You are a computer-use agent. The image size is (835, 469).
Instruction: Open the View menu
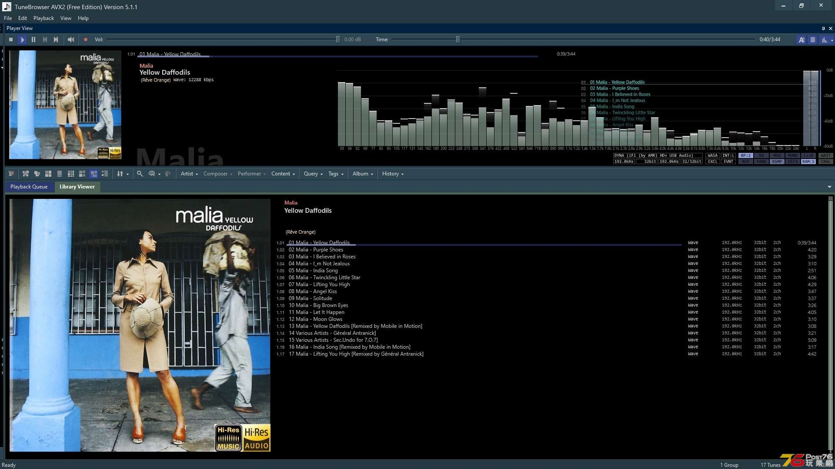tap(66, 18)
